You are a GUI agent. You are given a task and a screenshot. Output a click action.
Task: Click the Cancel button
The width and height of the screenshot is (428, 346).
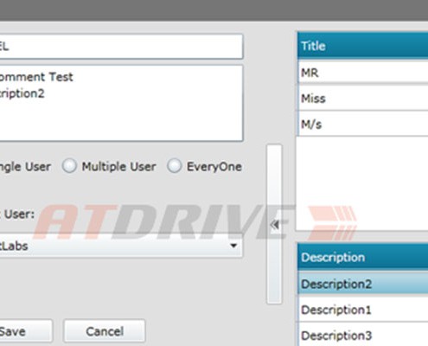click(105, 331)
